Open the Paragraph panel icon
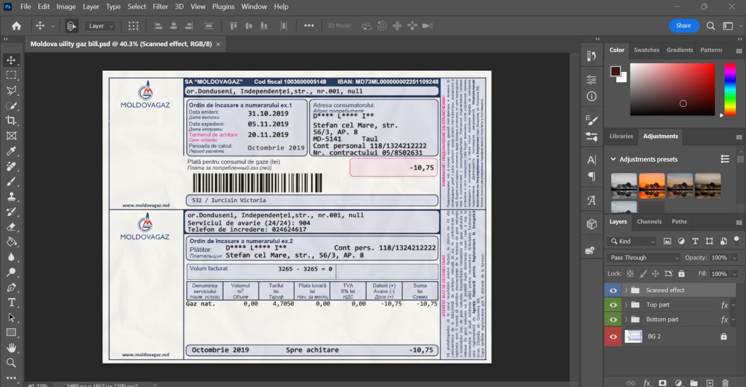The image size is (746, 387). click(591, 177)
